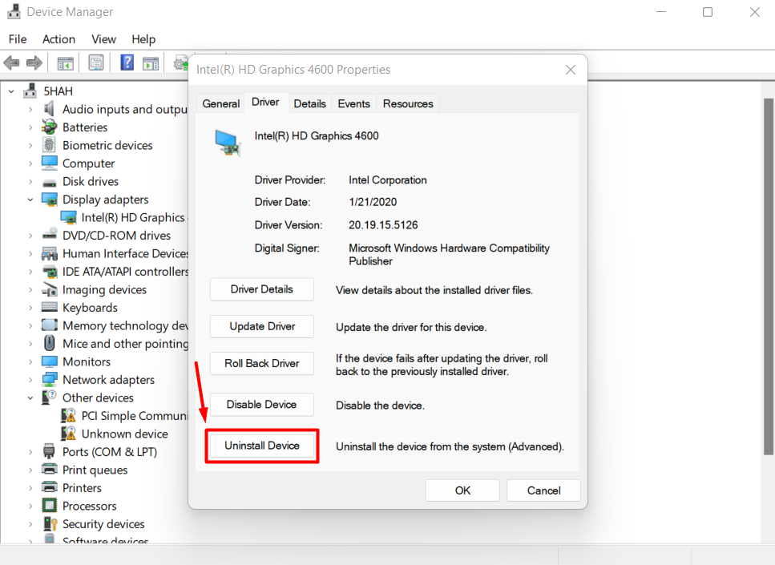Click the Unknown device warning icon
This screenshot has width=775, height=565.
[x=68, y=434]
